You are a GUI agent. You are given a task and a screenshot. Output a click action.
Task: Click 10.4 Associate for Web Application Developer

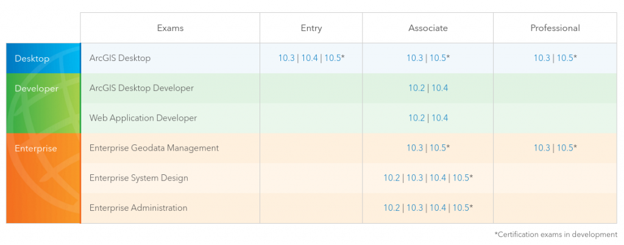(x=439, y=118)
